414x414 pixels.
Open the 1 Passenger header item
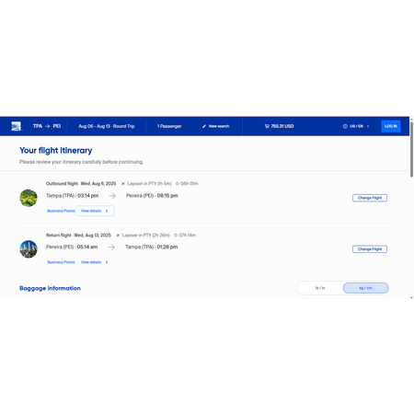click(x=169, y=126)
